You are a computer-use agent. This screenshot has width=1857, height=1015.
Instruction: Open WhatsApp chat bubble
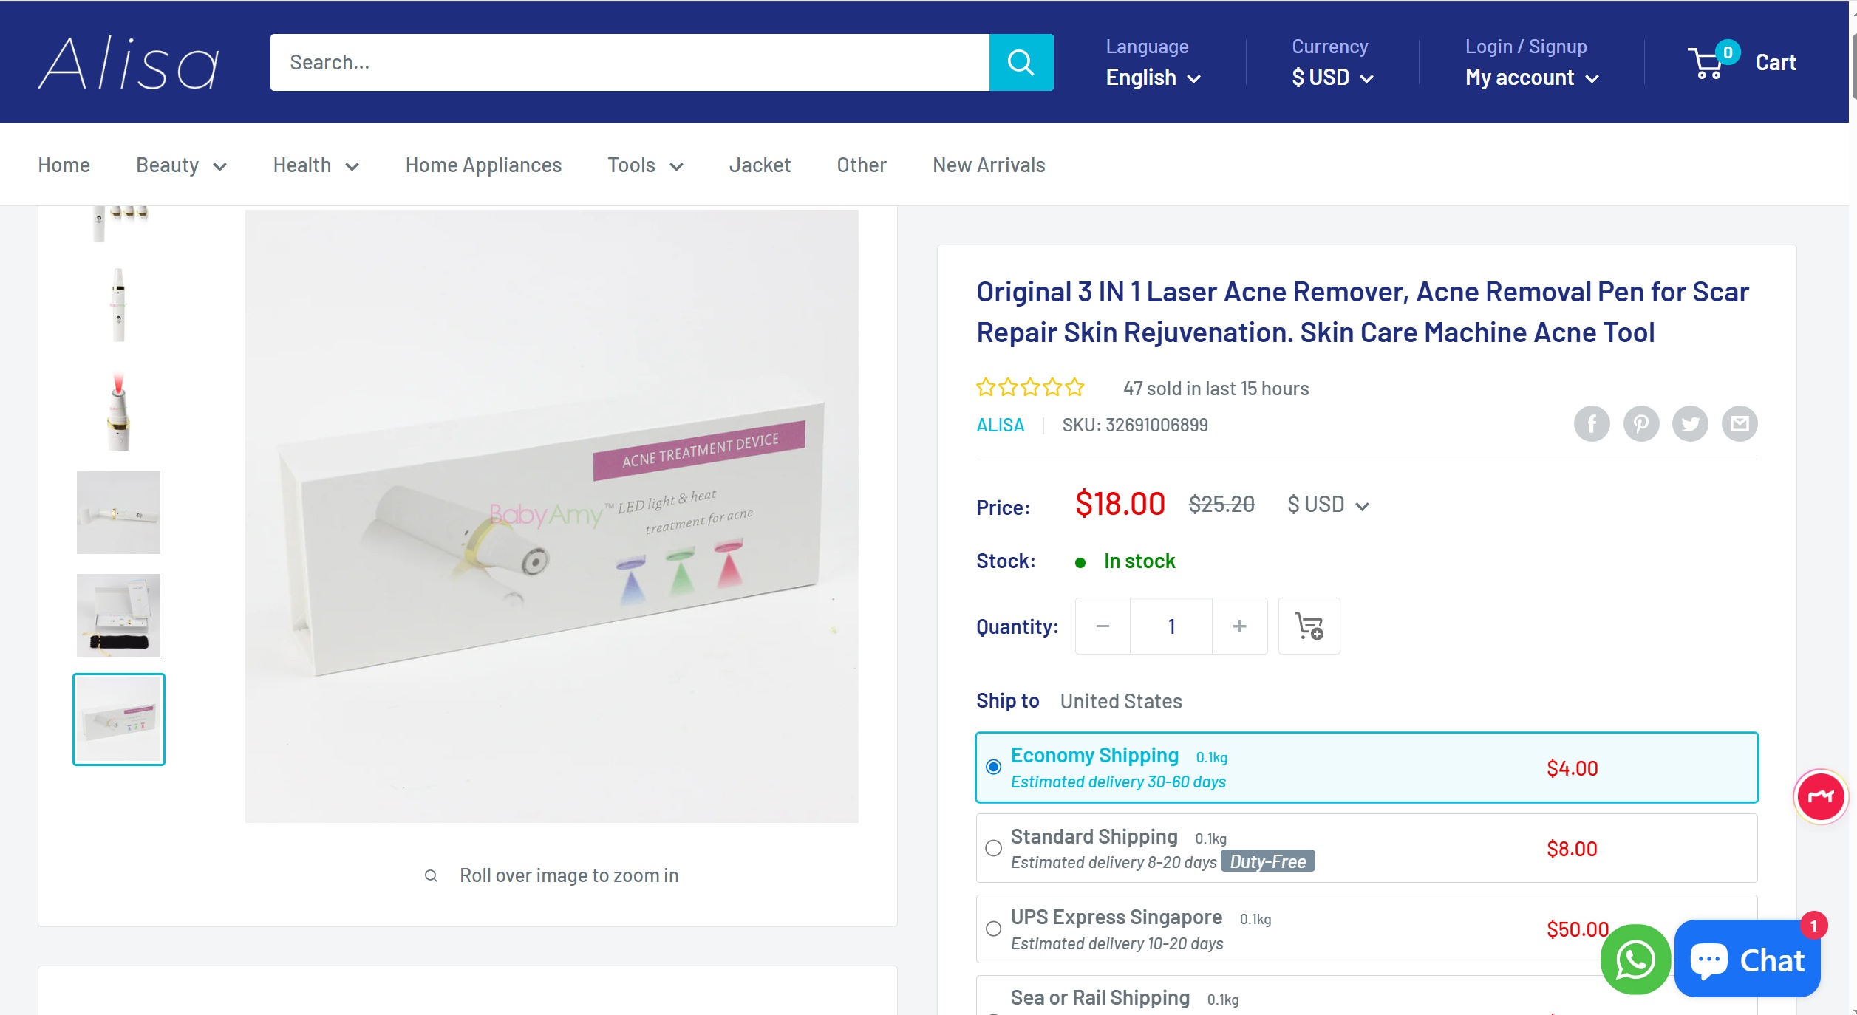[x=1635, y=960]
